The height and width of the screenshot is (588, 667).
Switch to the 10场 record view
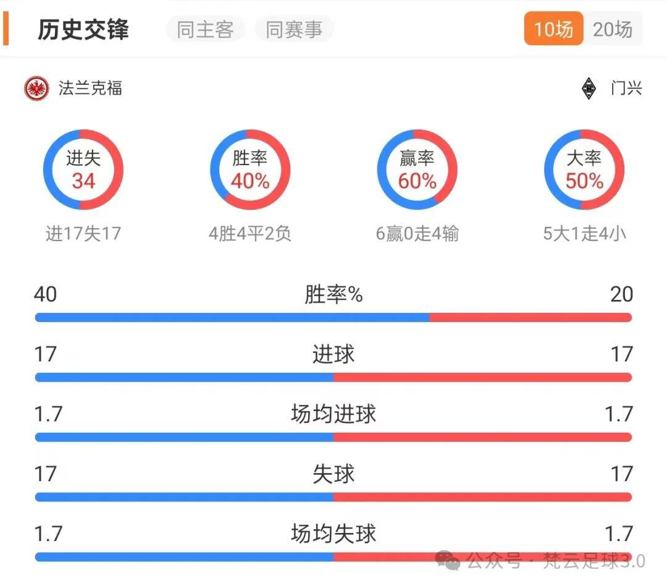(553, 28)
